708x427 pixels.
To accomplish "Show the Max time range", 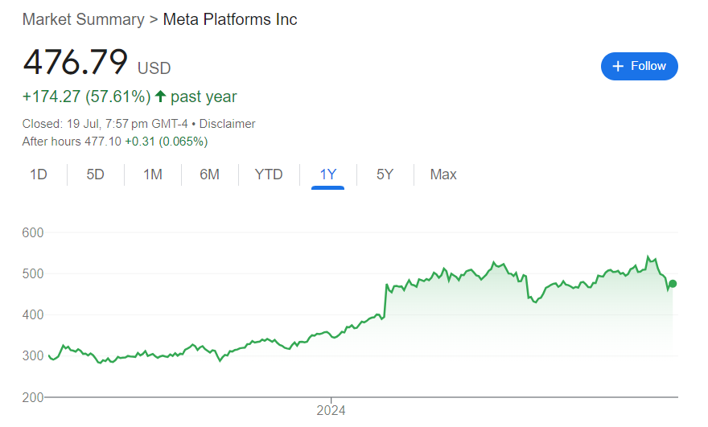I will click(x=443, y=174).
